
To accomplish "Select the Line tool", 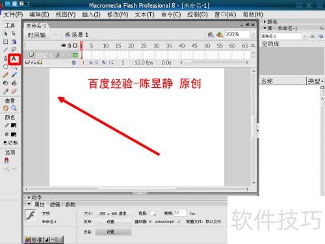I will pos(6,50).
